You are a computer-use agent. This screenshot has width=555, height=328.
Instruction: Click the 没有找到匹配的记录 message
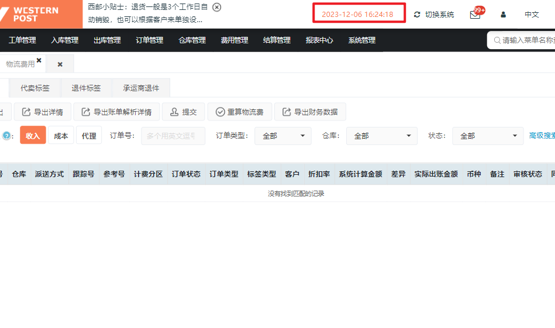(296, 194)
